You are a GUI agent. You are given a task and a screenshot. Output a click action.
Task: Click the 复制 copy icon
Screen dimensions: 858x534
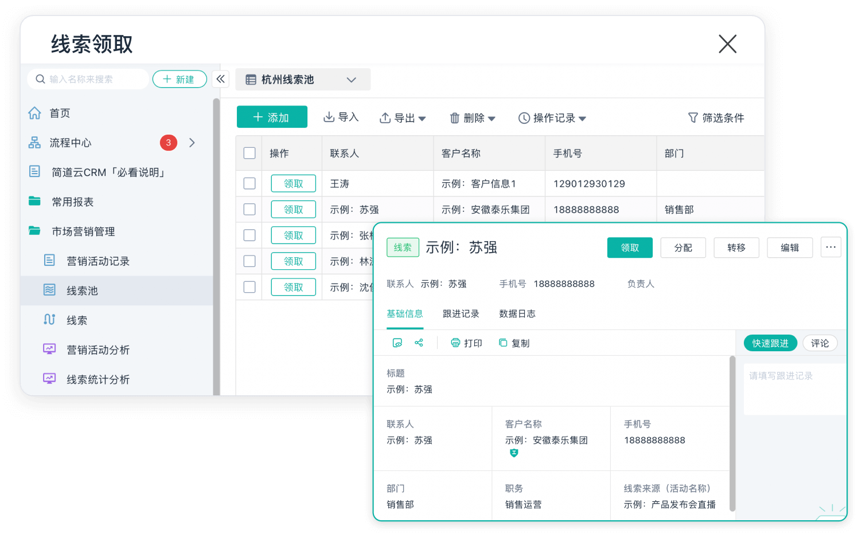[503, 343]
